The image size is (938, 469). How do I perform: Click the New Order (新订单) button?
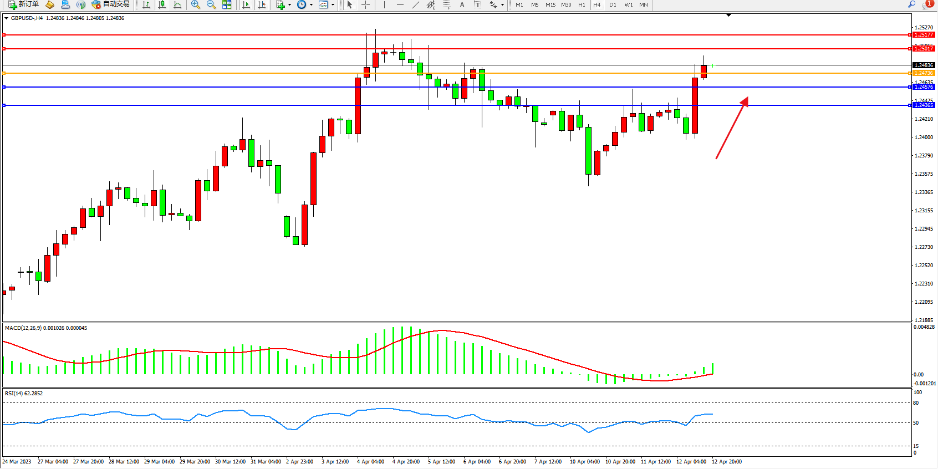23,4
